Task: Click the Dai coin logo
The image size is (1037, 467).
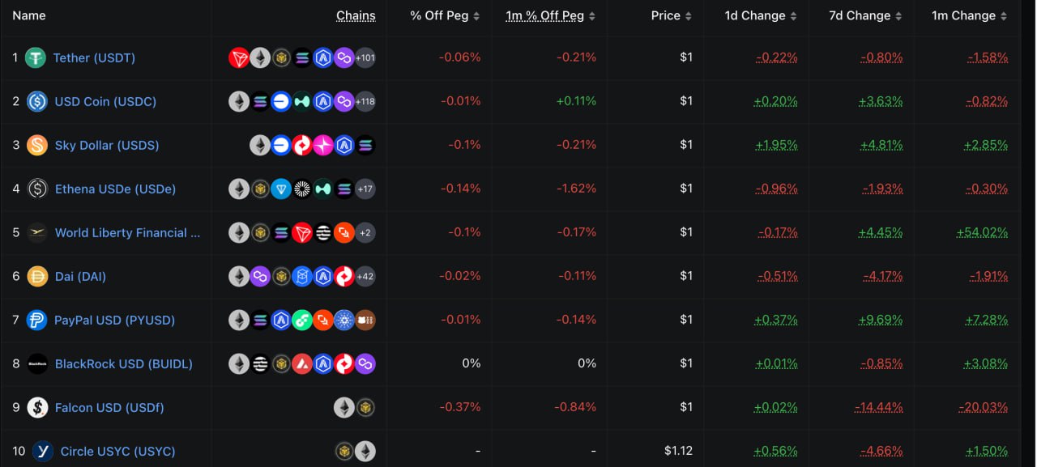Action: tap(37, 276)
